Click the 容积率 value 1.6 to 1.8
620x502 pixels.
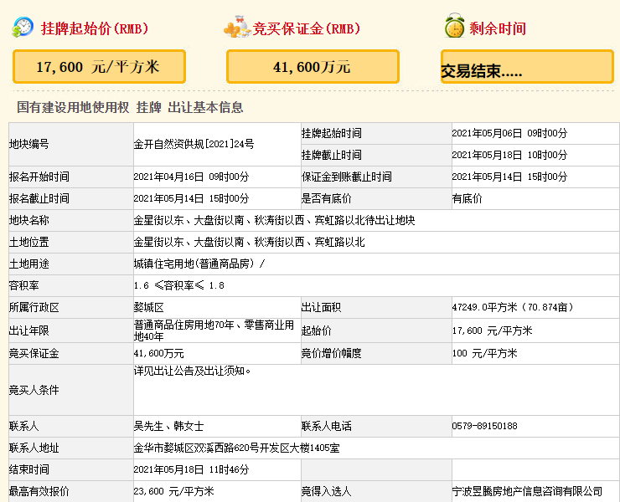coord(178,285)
